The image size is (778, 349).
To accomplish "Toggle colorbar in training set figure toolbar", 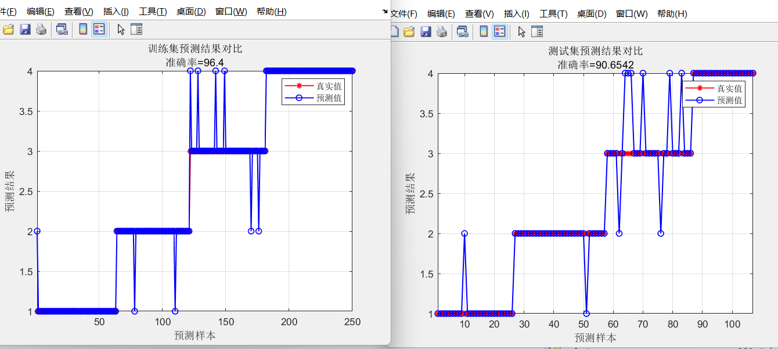I will pos(83,30).
